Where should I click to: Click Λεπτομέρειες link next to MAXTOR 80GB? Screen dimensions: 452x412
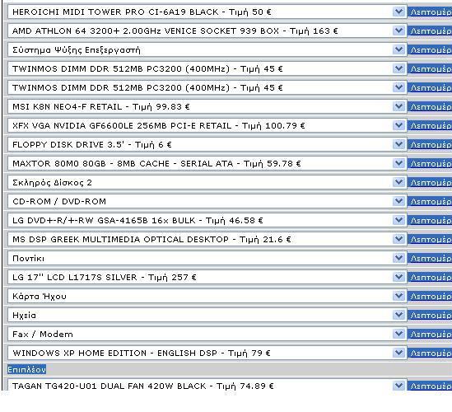[430, 164]
